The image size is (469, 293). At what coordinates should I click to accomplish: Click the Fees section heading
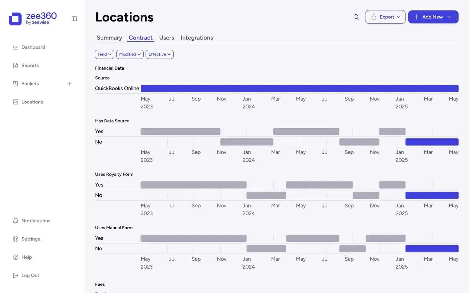tap(100, 284)
